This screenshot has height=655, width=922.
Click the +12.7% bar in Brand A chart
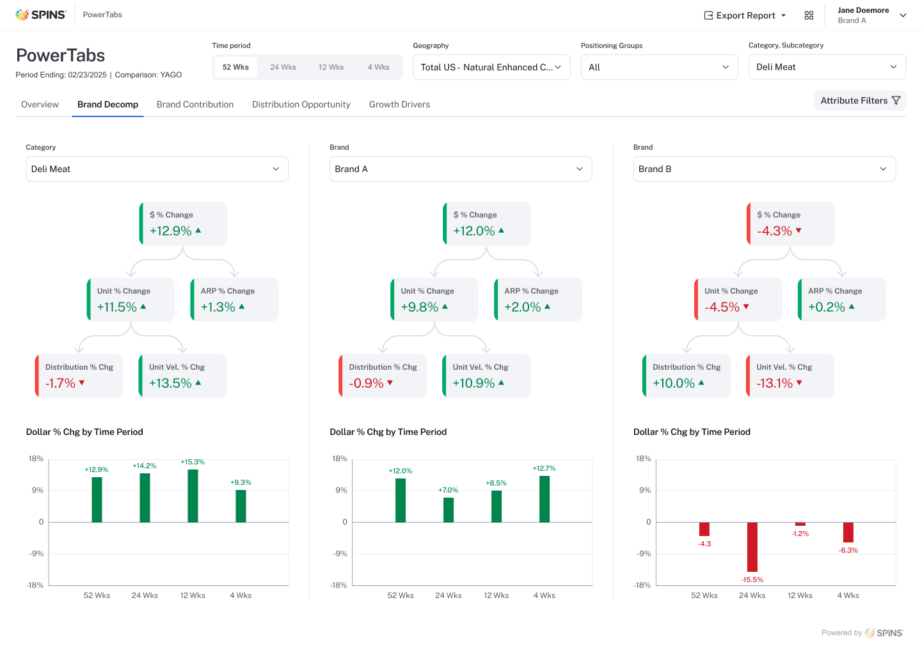point(544,499)
